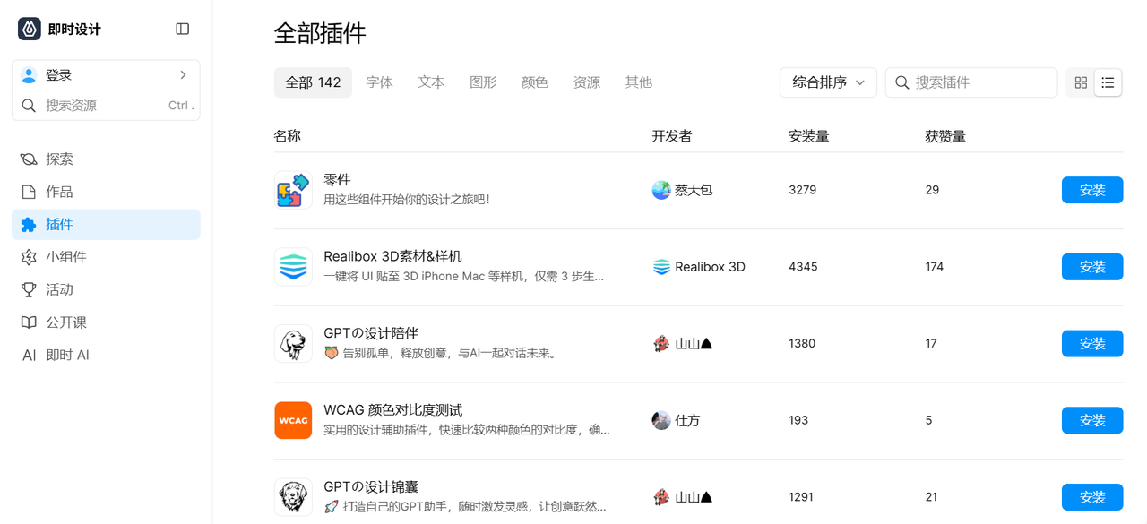Image resolution: width=1147 pixels, height=524 pixels.
Task: Click the magnifier icon in 搜索资源
Action: point(29,106)
